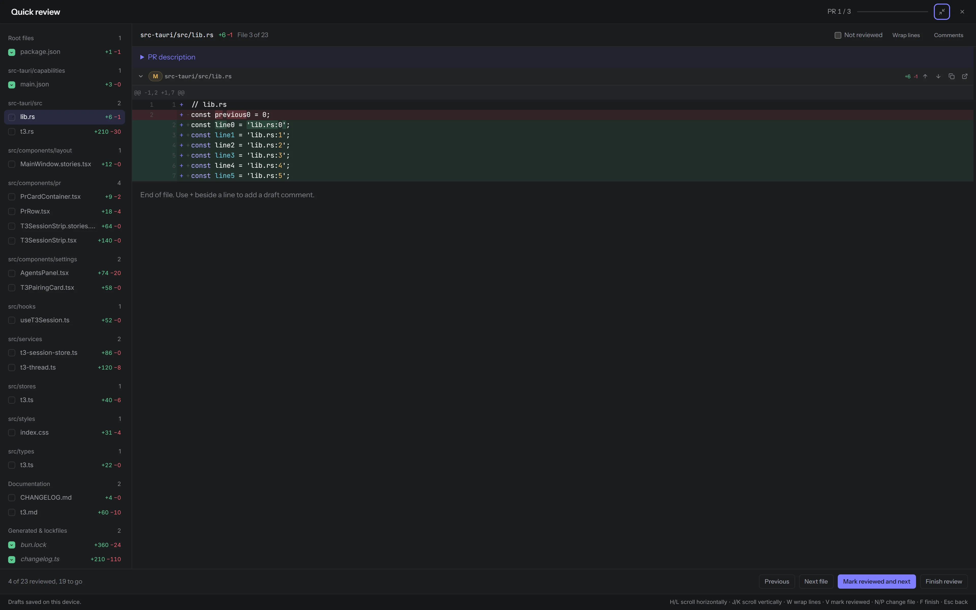Viewport: 976px width, 610px height.
Task: Mark t3.rs as reviewed in sidebar
Action: pos(12,131)
